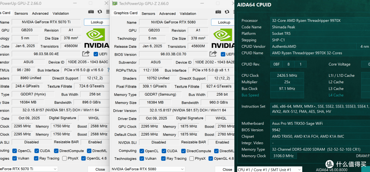
Task: Click ROPs/TMUs value 112 / 336
Action: point(150,70)
